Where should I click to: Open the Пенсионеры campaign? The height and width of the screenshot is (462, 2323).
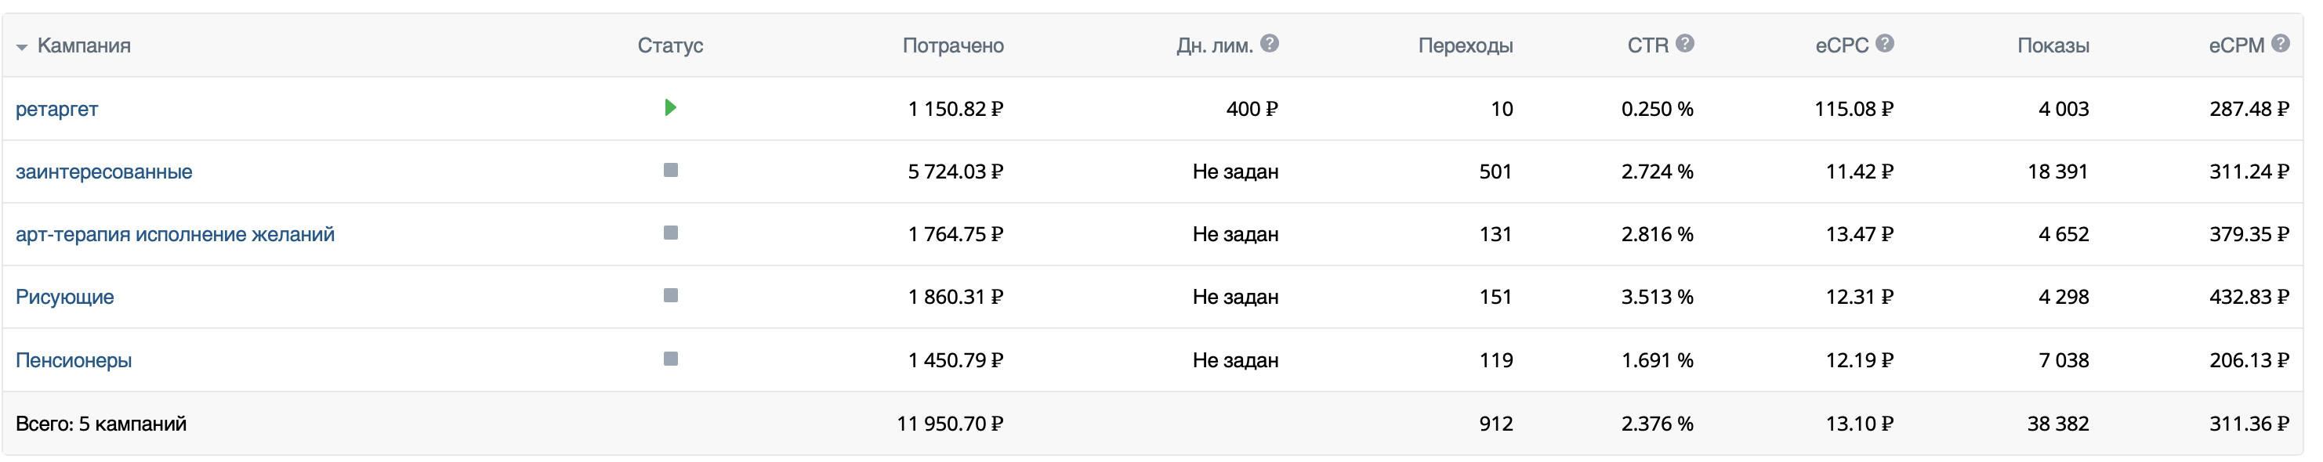click(75, 360)
